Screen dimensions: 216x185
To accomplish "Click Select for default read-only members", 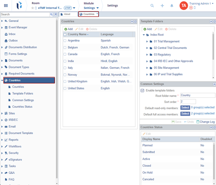I will click(185, 107).
